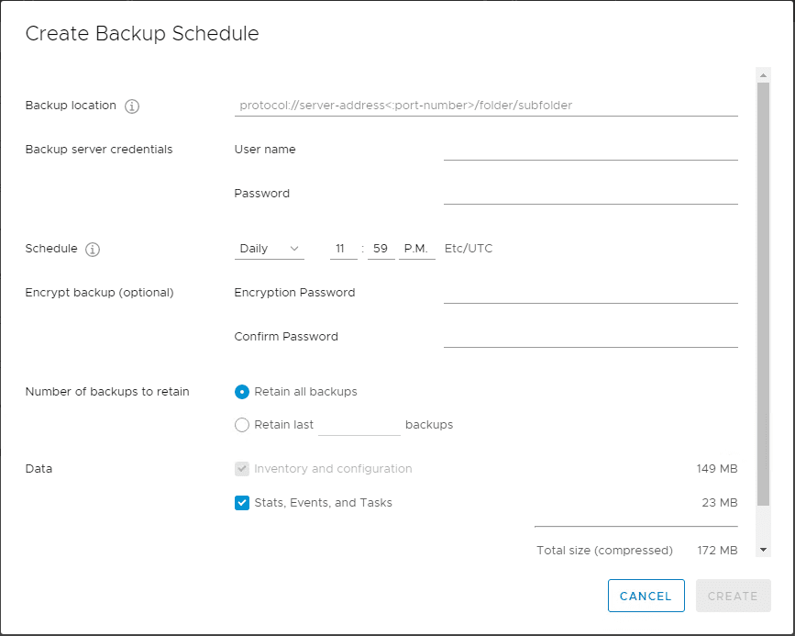Click the P.M. period field
The height and width of the screenshot is (636, 795).
[x=417, y=249]
